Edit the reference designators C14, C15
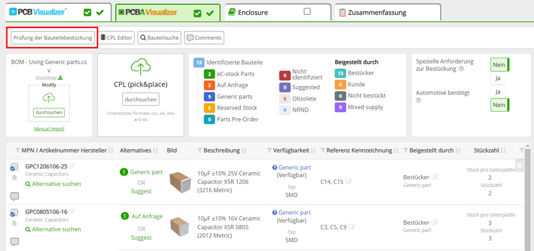This screenshot has width=534, height=251. pos(348,182)
